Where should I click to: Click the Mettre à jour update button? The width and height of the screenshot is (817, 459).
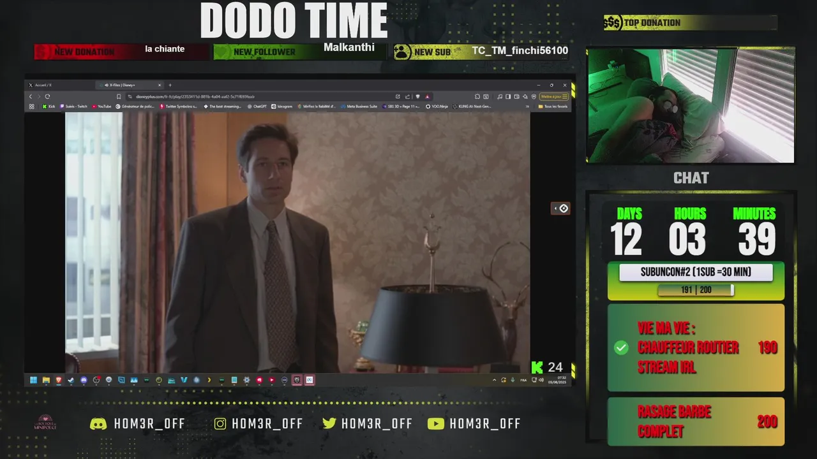click(x=553, y=96)
